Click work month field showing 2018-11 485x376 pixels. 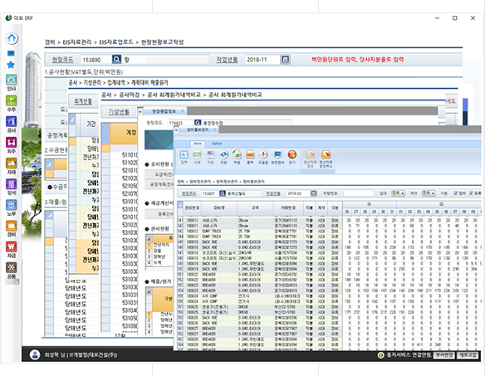[x=262, y=60]
